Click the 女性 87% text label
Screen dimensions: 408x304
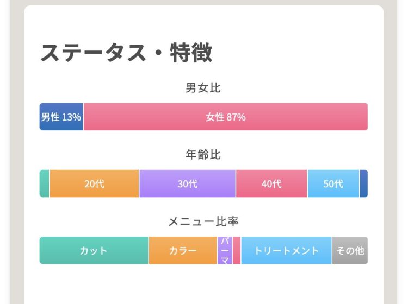[226, 117]
